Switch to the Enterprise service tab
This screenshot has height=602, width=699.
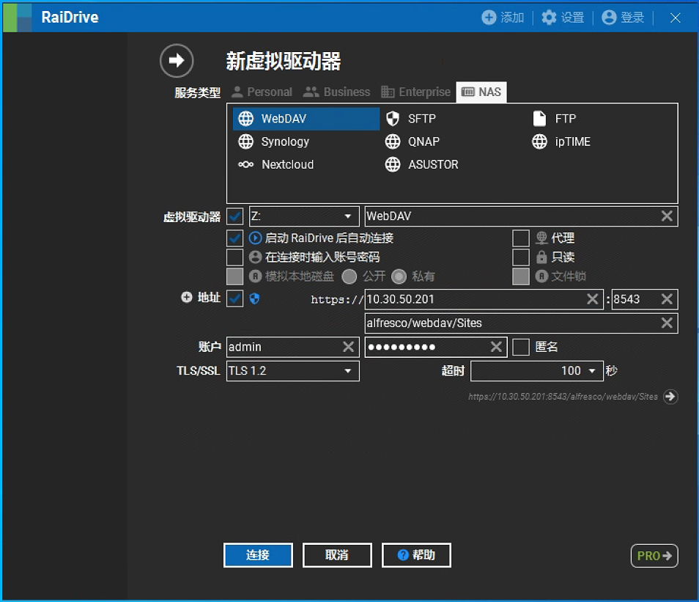[x=415, y=92]
